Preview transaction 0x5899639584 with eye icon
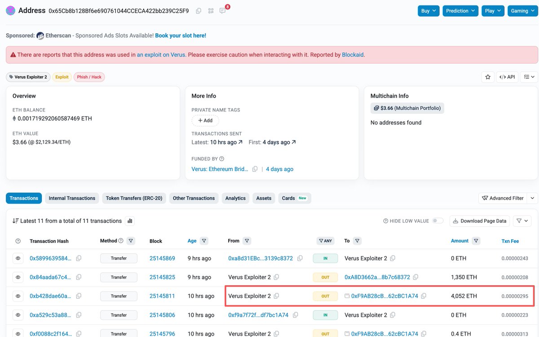This screenshot has height=337, width=539. tap(18, 258)
